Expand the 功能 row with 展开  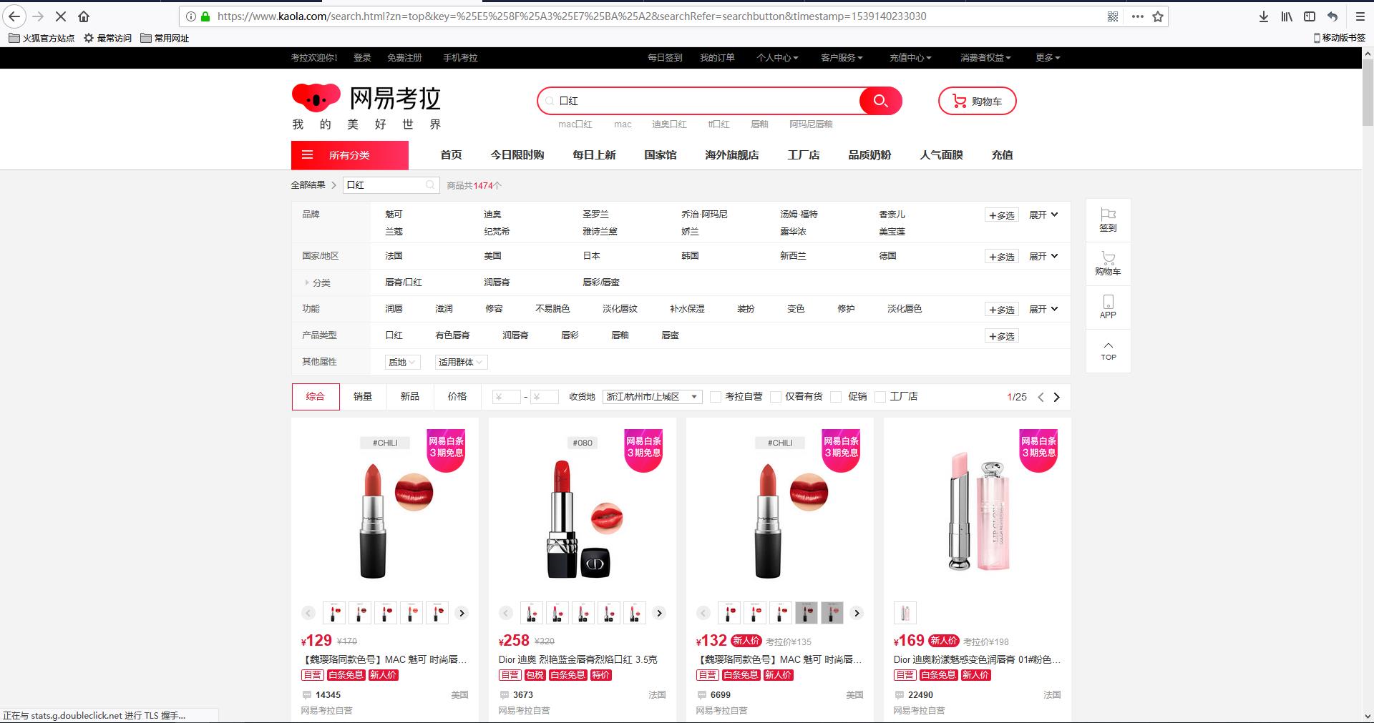[1043, 309]
